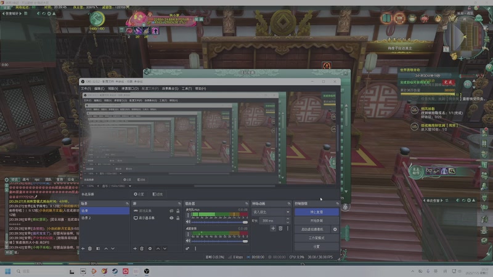This screenshot has height=277, width=493.
Task: Open the Windows Start menu
Action: (8, 271)
